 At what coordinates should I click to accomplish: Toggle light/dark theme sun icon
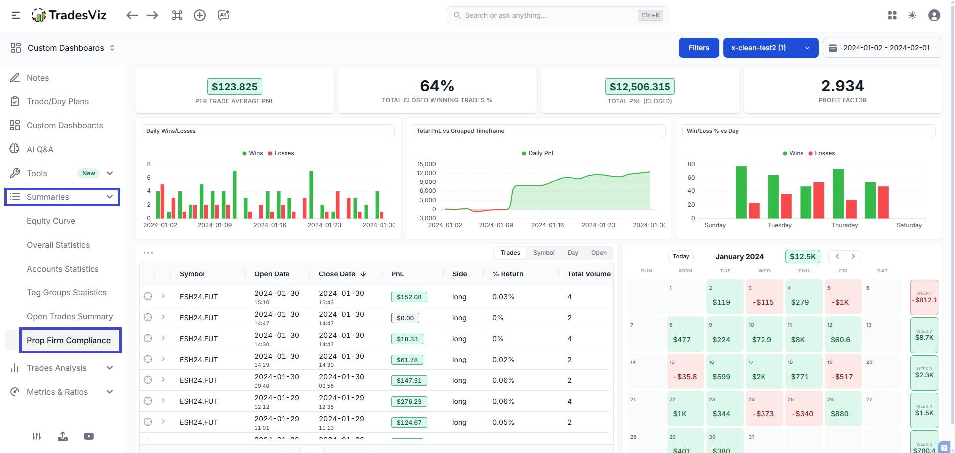click(x=912, y=15)
